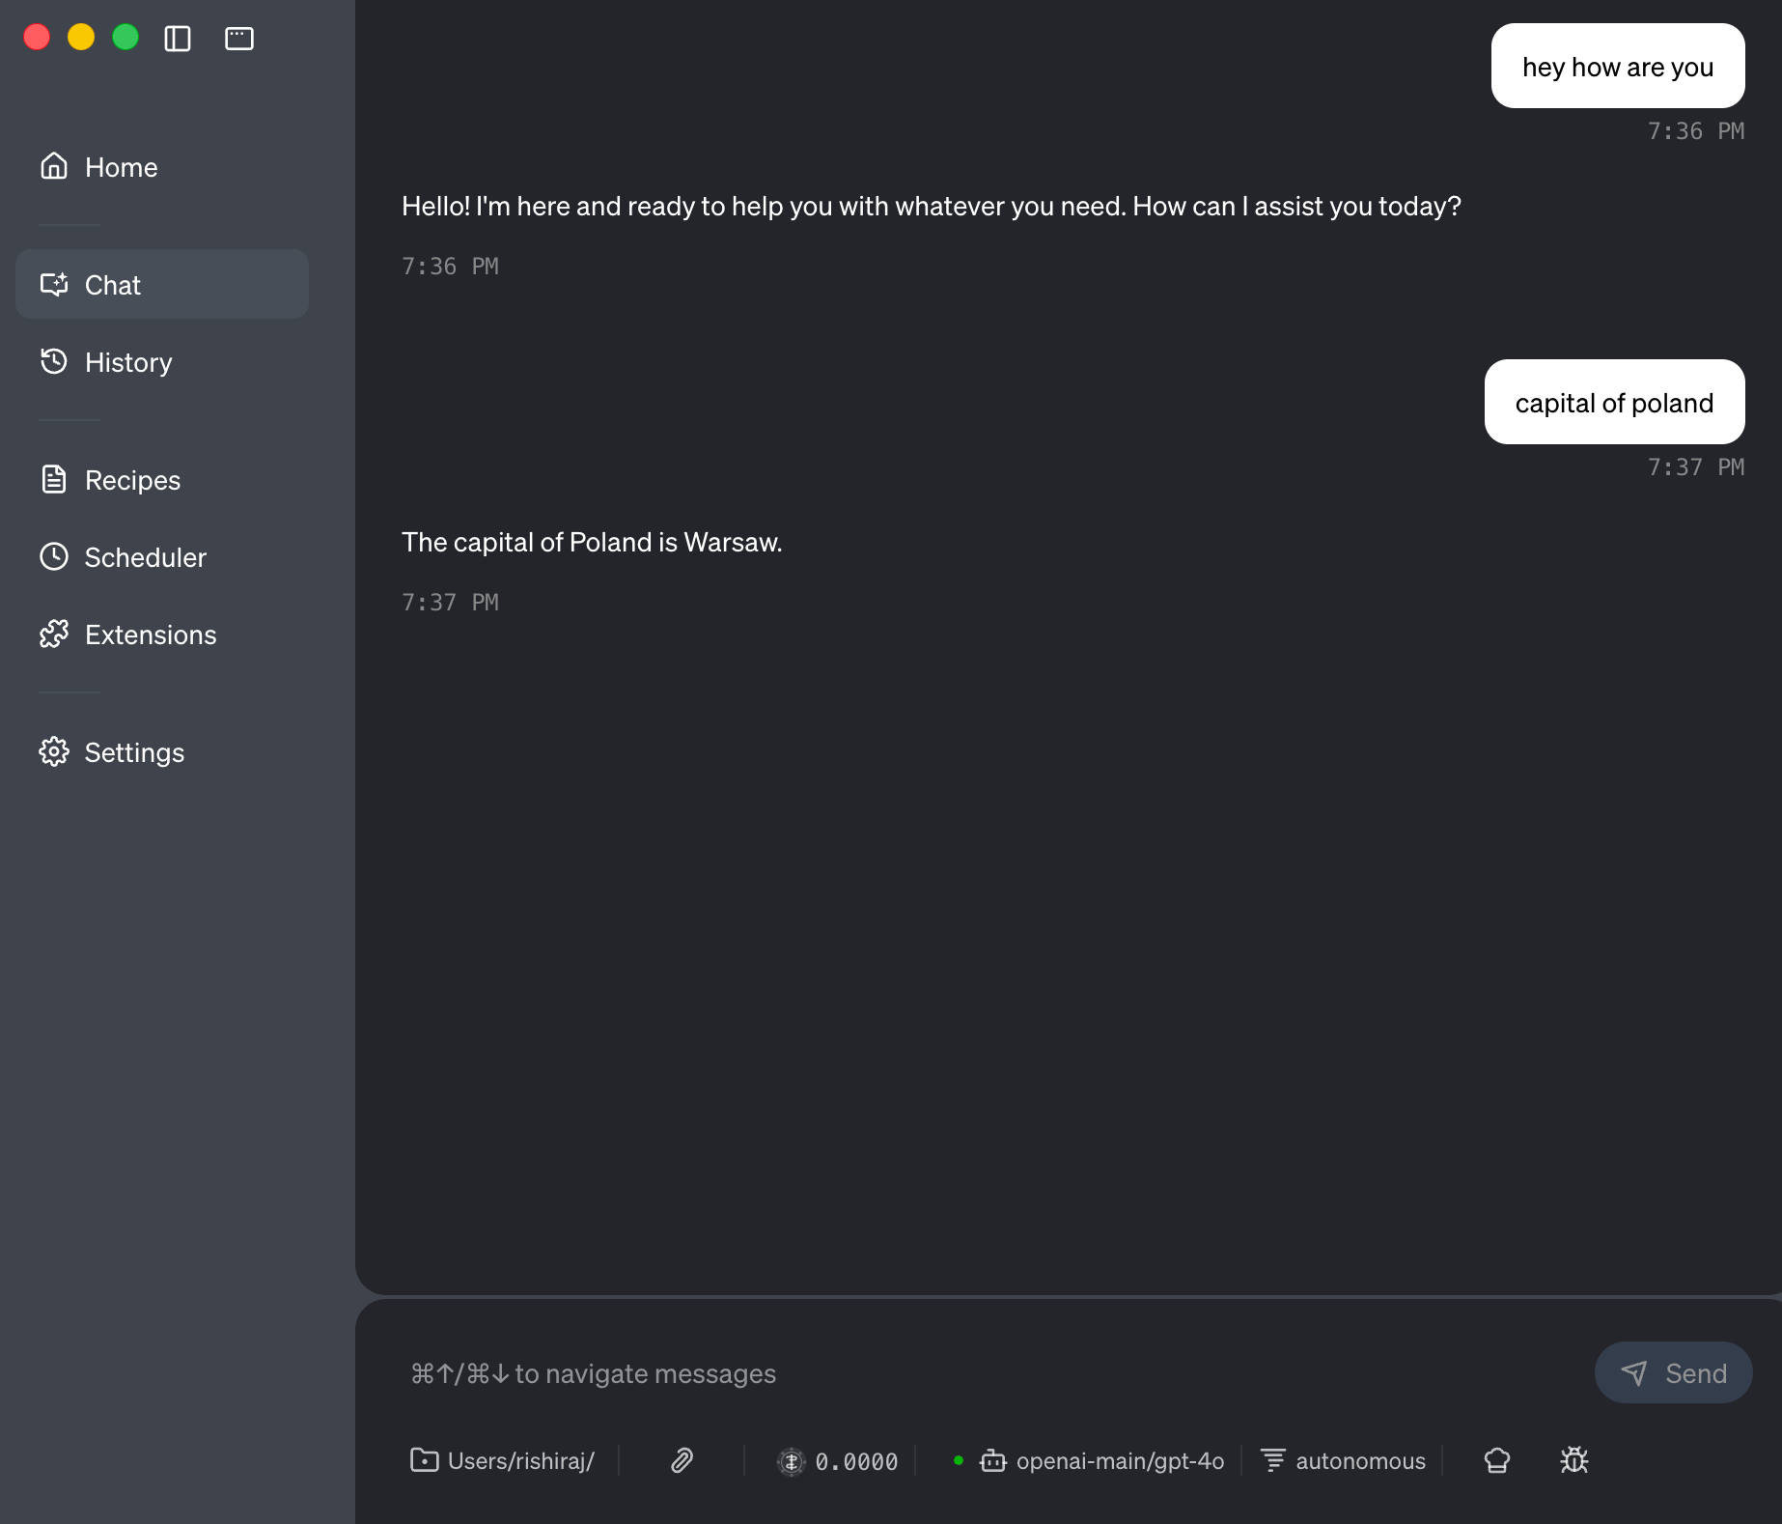Image resolution: width=1782 pixels, height=1524 pixels.
Task: Open the recipe chef hat icon
Action: 1496,1461
